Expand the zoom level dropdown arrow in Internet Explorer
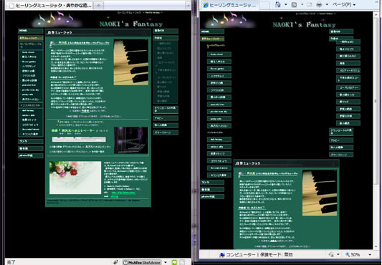 click(x=370, y=255)
